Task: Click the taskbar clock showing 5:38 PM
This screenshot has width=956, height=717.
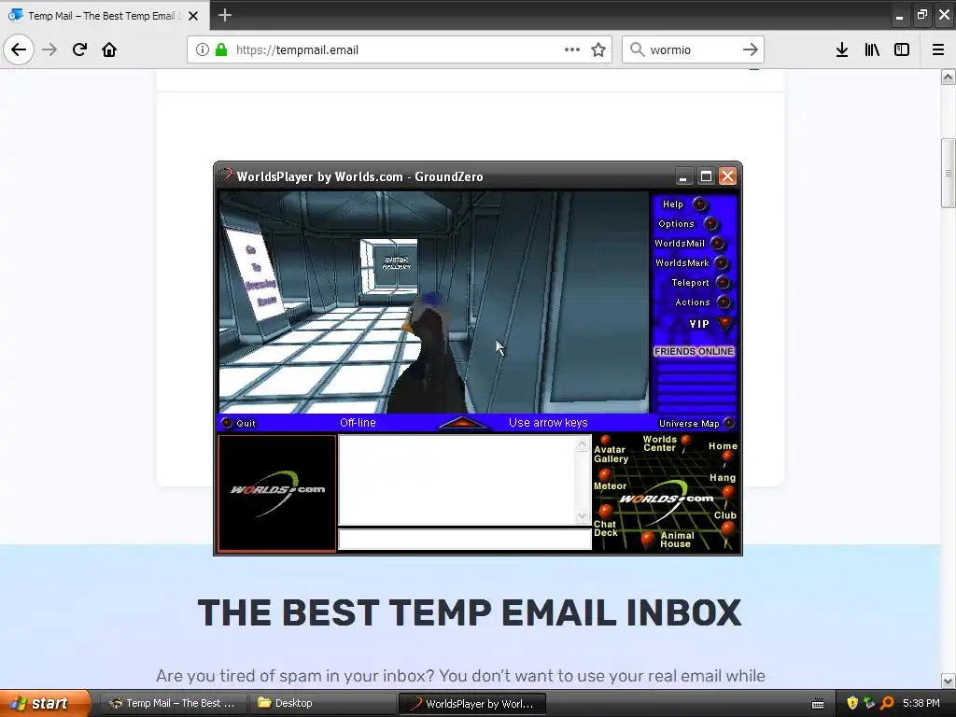Action: pos(921,703)
